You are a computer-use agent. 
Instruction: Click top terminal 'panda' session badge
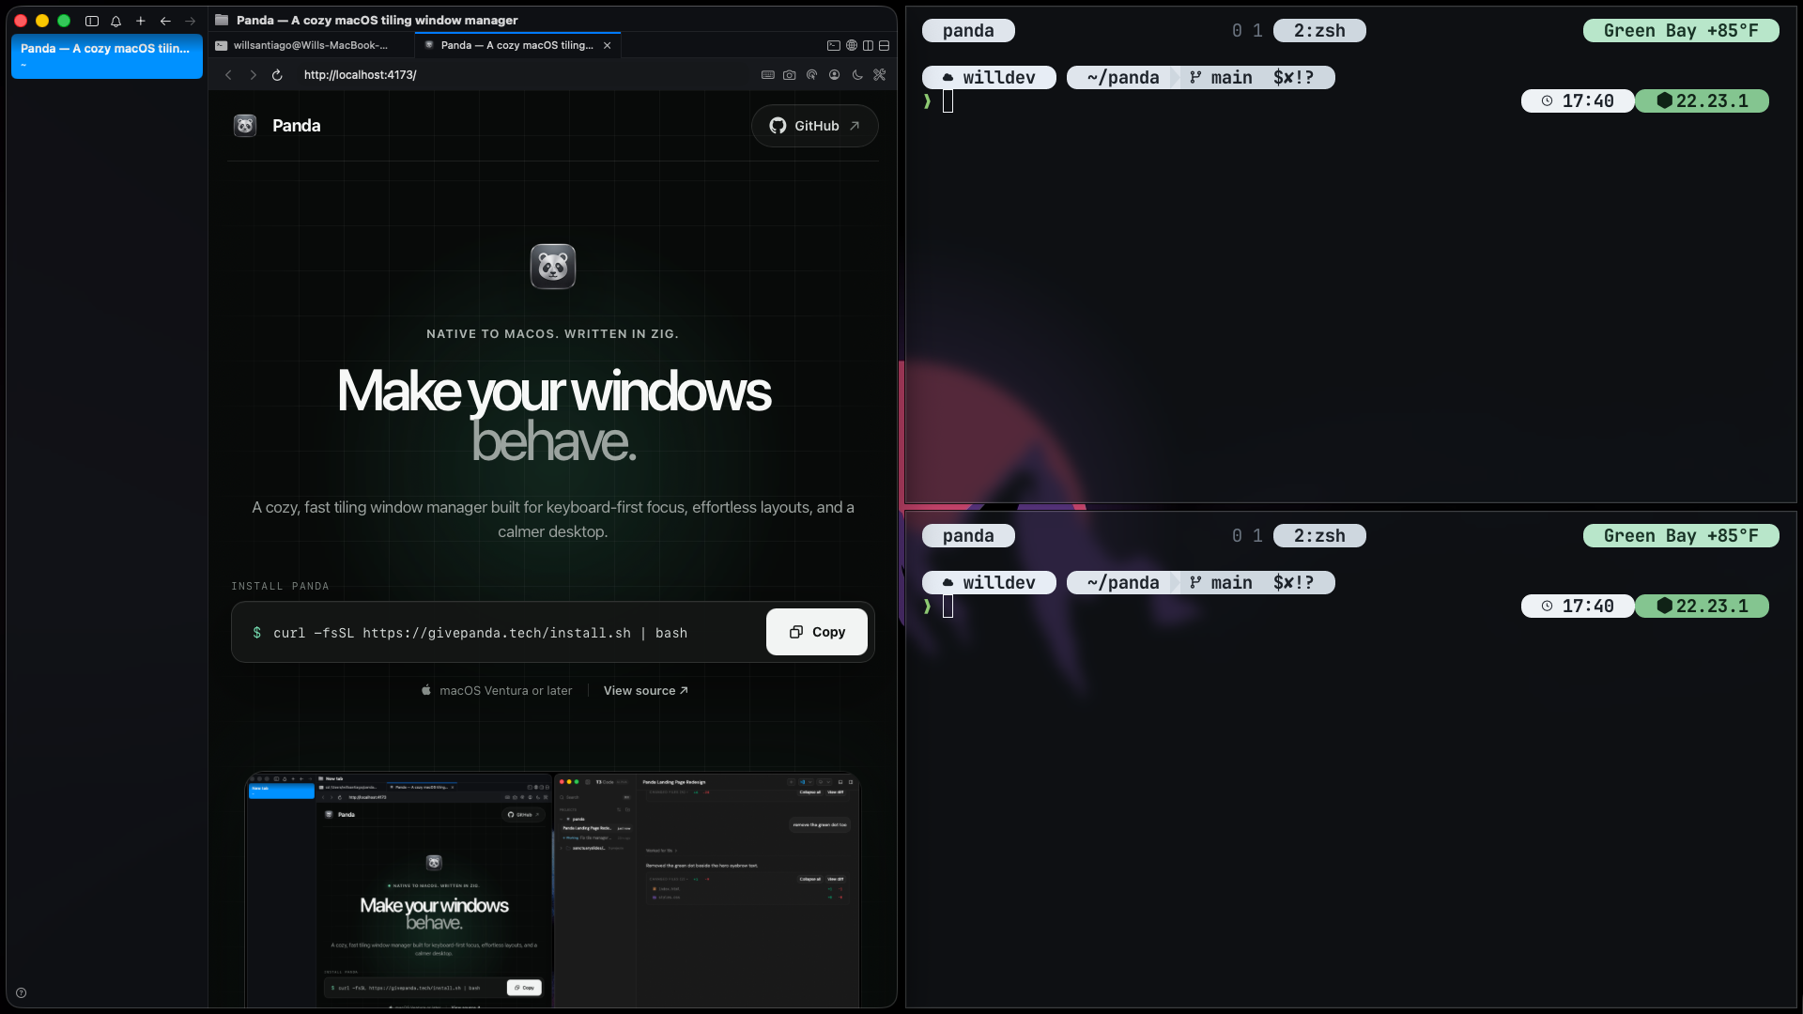968,31
